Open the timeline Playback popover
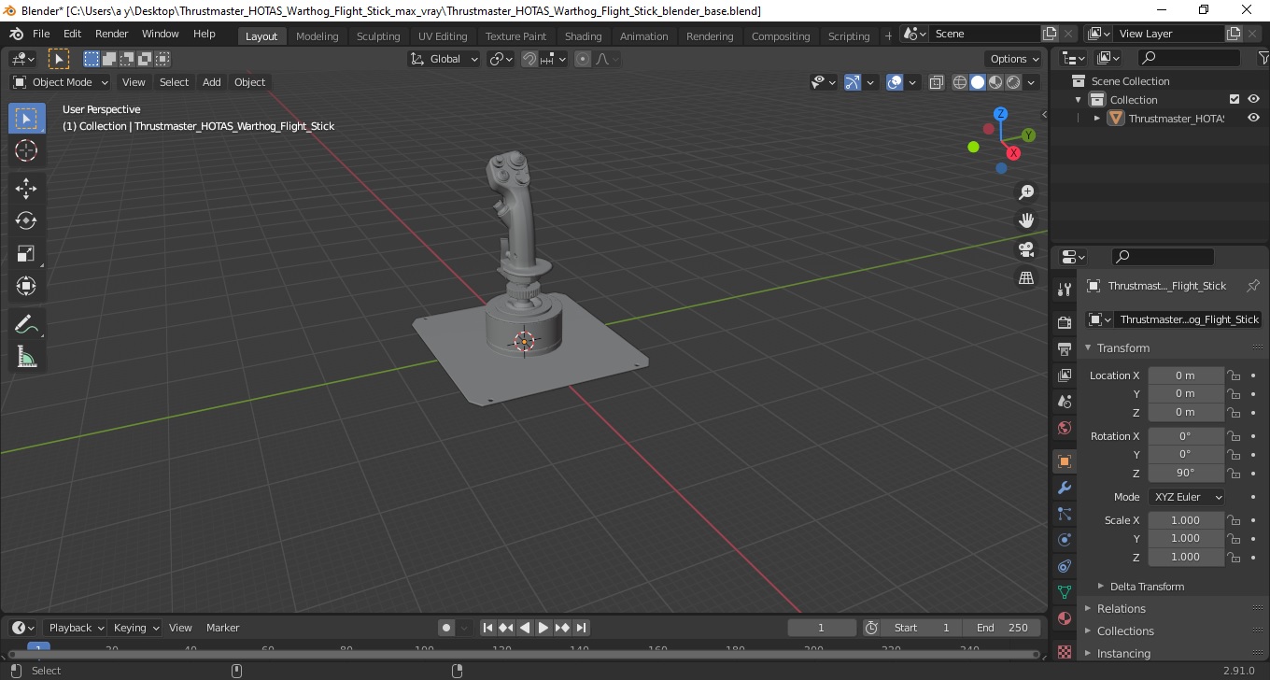Viewport: 1270px width, 680px height. [x=76, y=628]
